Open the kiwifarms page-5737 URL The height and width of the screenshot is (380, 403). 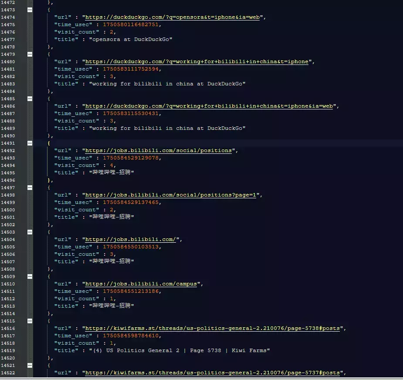click(213, 373)
